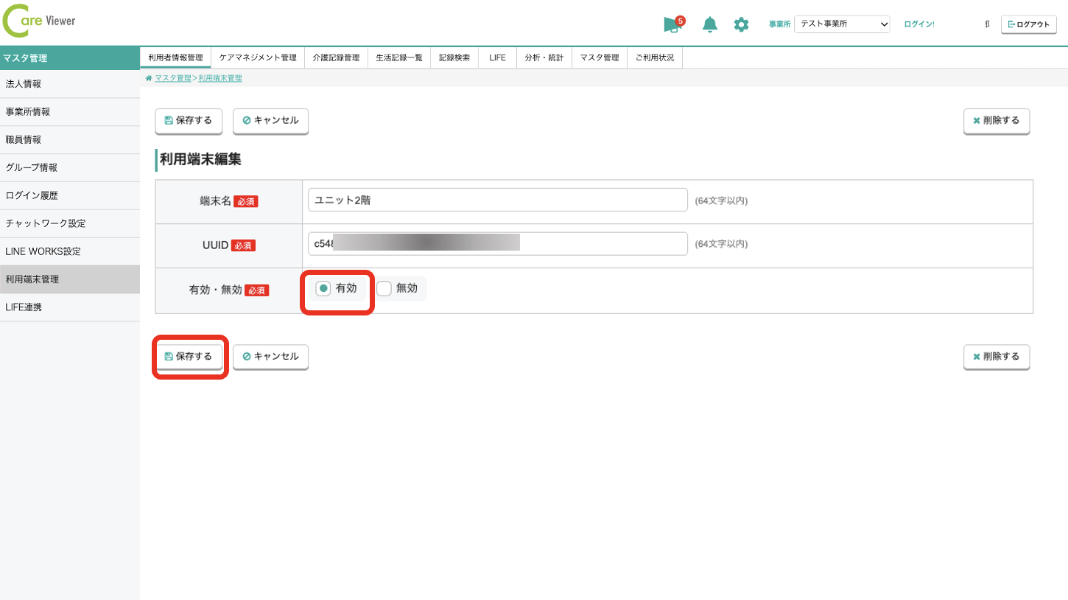Click the Care Viewer logo
The image size is (1068, 600).
40,22
